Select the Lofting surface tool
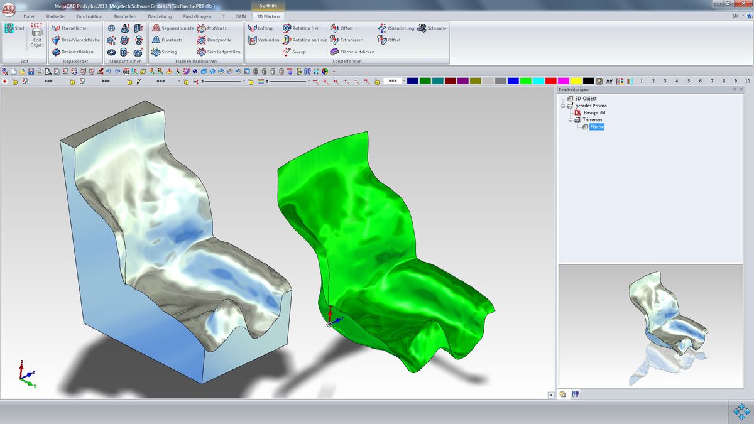 pos(260,28)
